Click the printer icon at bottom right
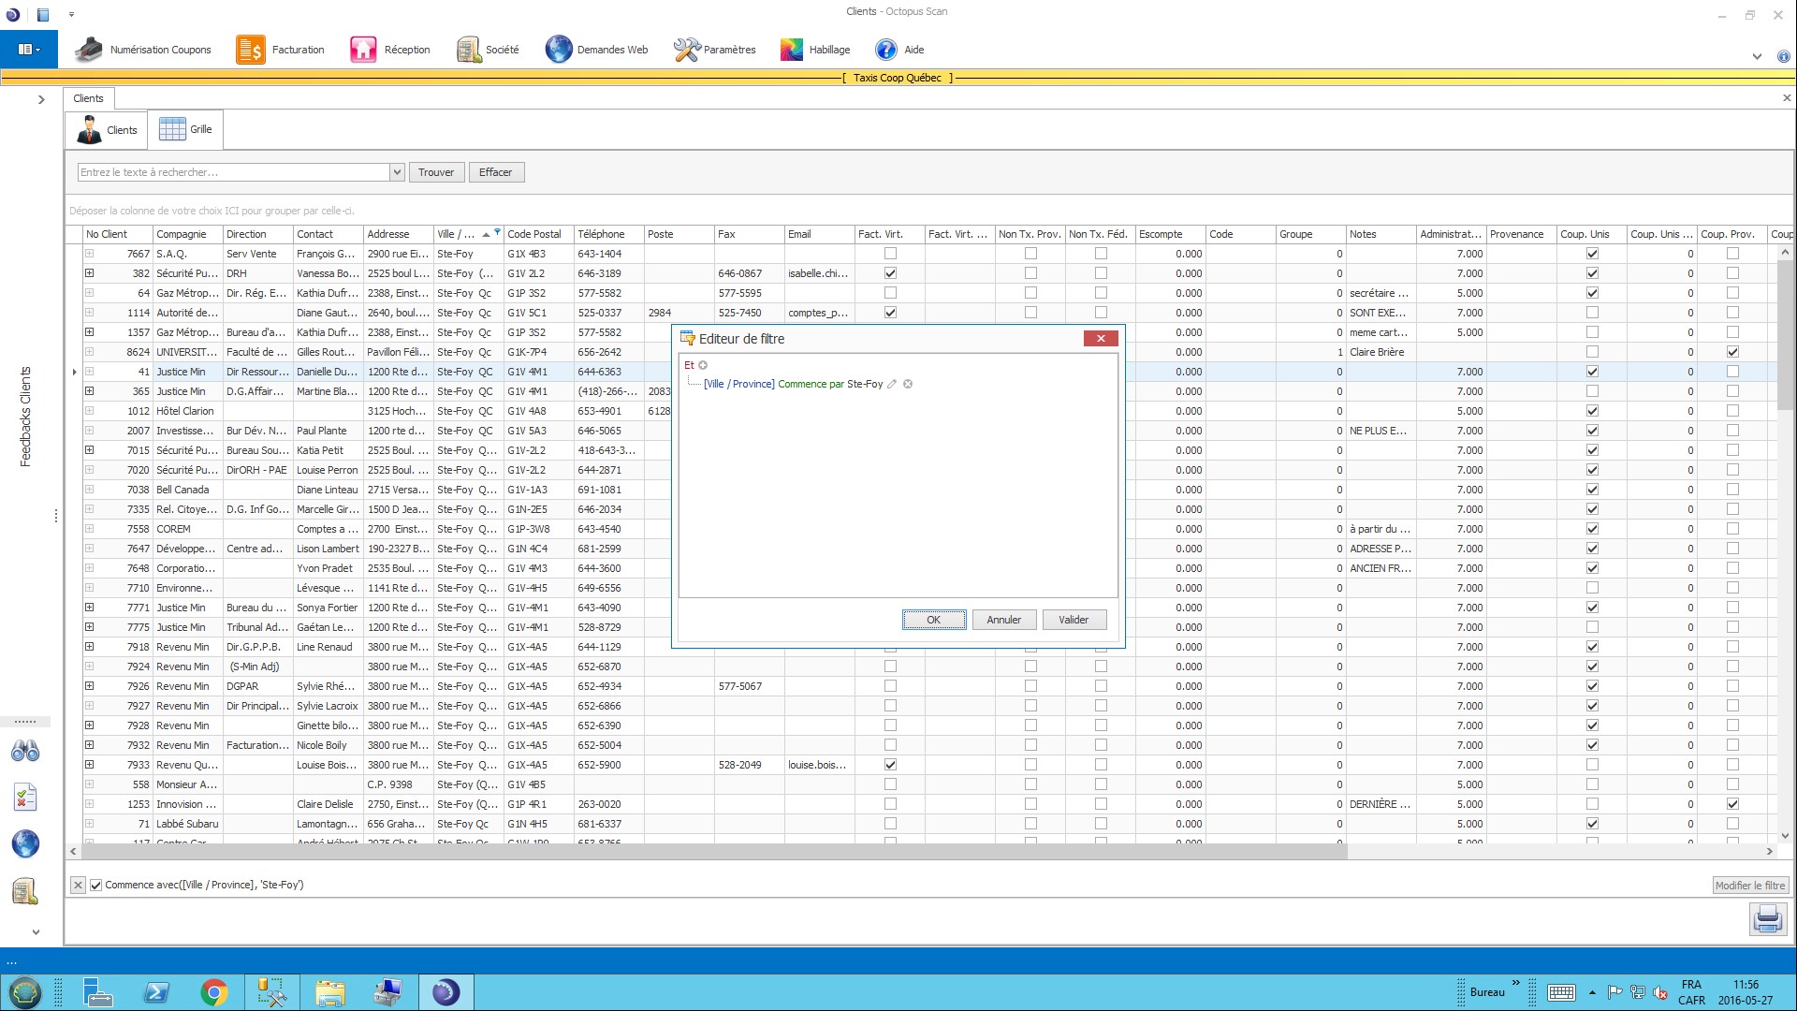This screenshot has height=1011, width=1797. click(x=1768, y=918)
